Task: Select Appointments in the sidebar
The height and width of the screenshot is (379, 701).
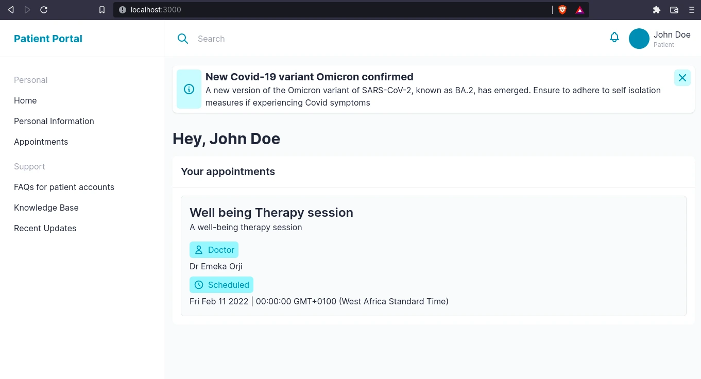Action: point(41,142)
